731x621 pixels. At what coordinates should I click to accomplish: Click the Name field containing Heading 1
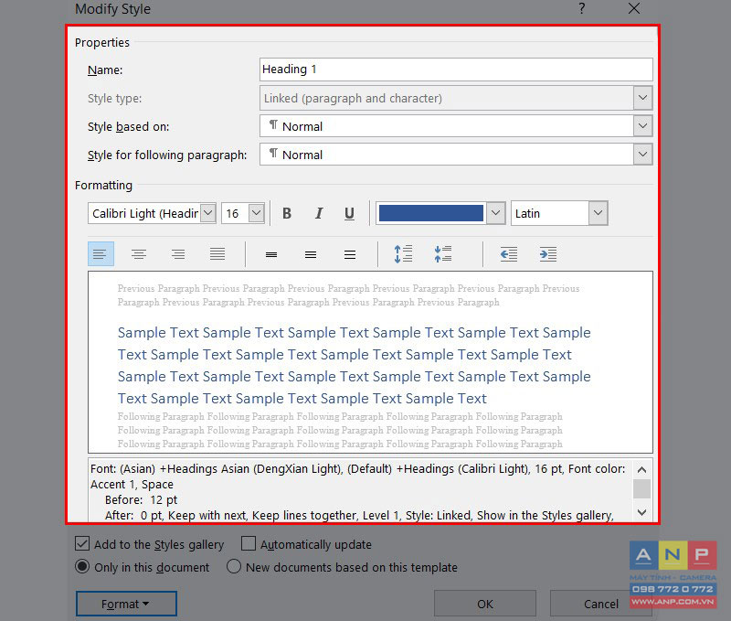456,70
